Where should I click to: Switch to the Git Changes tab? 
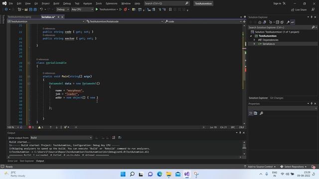pyautogui.click(x=277, y=98)
